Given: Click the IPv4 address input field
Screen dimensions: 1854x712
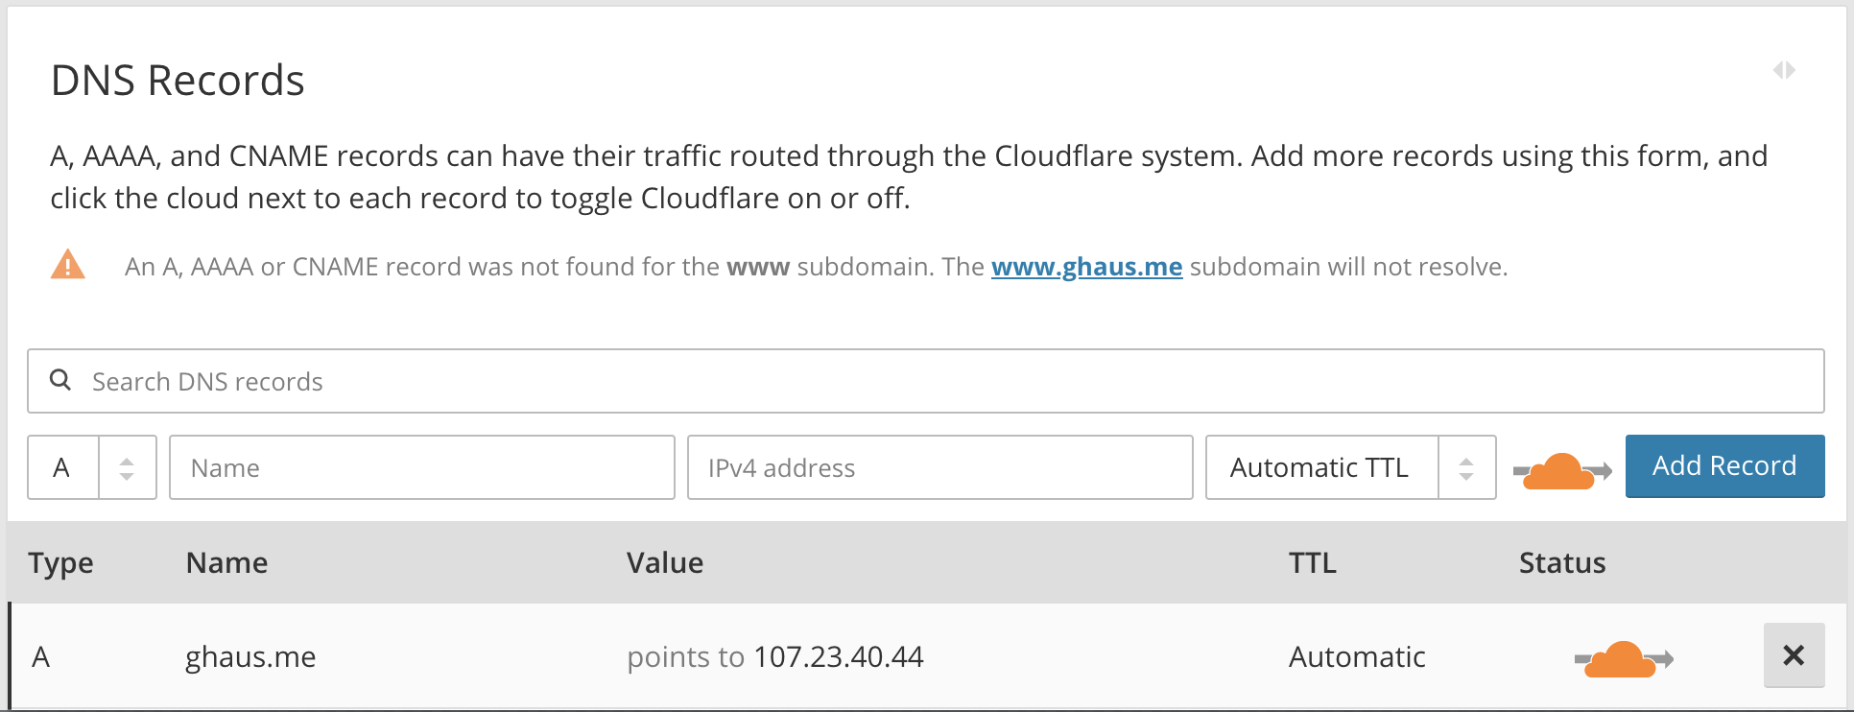Looking at the screenshot, I should 939,467.
